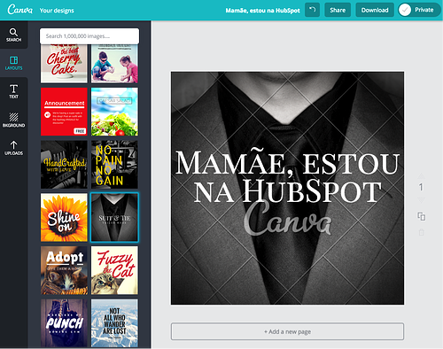Choose the Punch layout
This screenshot has height=349, width=443.
(64, 323)
